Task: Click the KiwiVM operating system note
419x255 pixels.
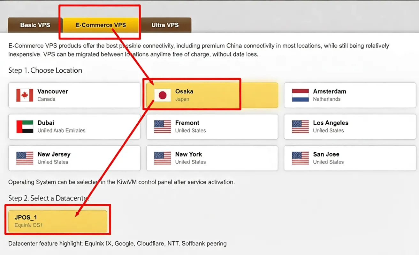Action: (121, 182)
